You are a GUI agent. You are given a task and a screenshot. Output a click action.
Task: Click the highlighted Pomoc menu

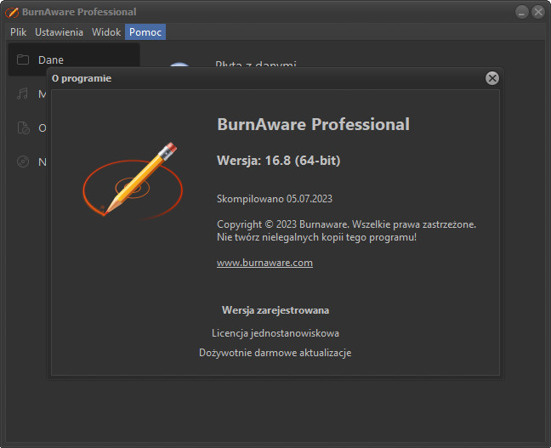pos(145,32)
